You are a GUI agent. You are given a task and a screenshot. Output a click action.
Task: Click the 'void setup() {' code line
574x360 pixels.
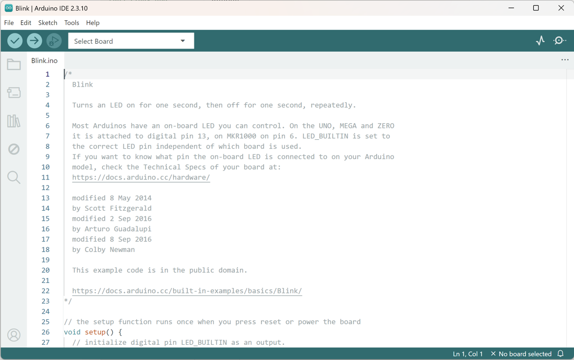[x=93, y=332]
